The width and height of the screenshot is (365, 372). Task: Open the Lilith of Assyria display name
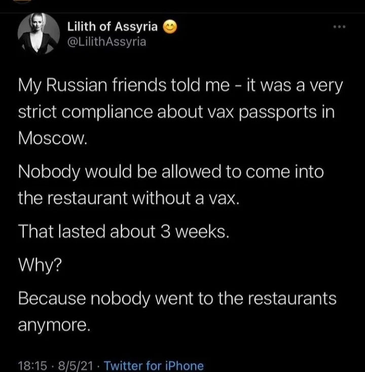113,28
